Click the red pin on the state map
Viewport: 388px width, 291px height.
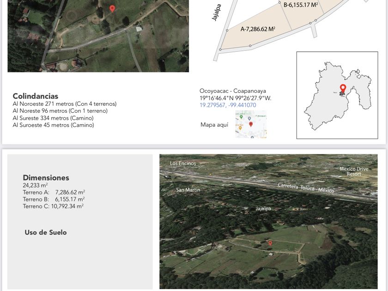point(343,88)
